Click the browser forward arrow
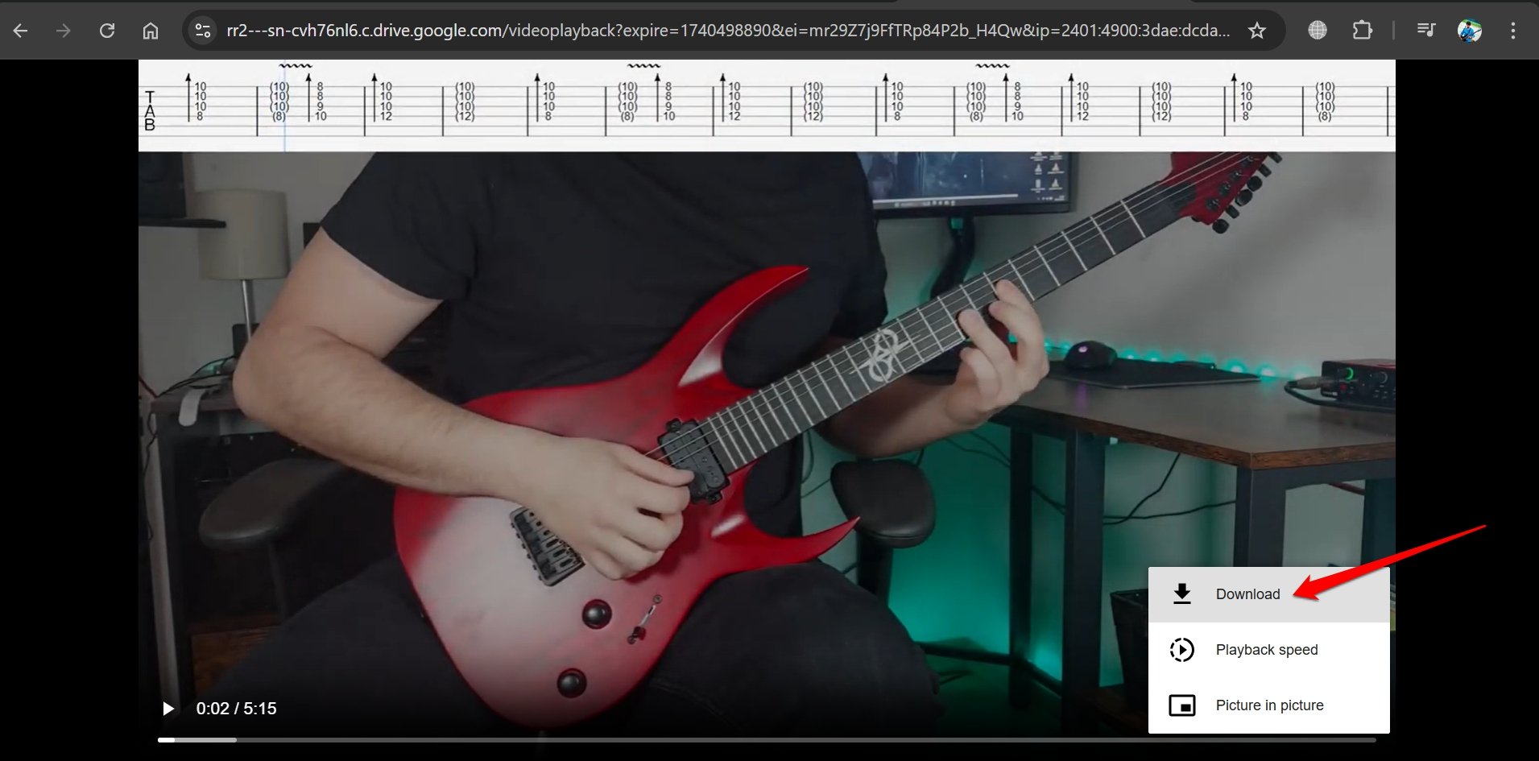 point(64,31)
